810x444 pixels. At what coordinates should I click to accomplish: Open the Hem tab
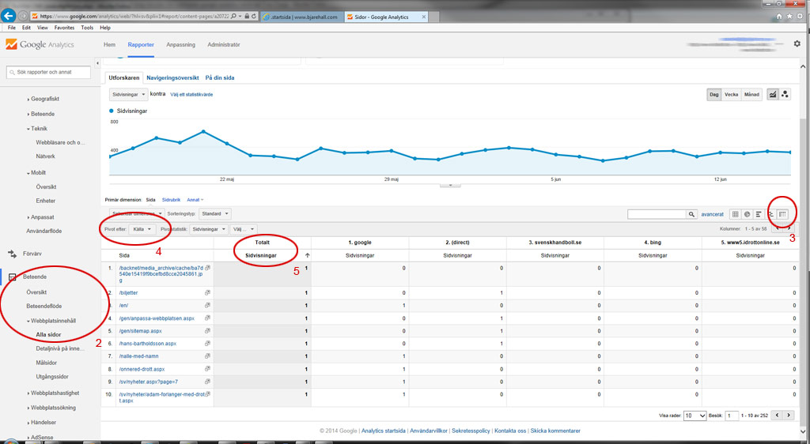pos(109,45)
